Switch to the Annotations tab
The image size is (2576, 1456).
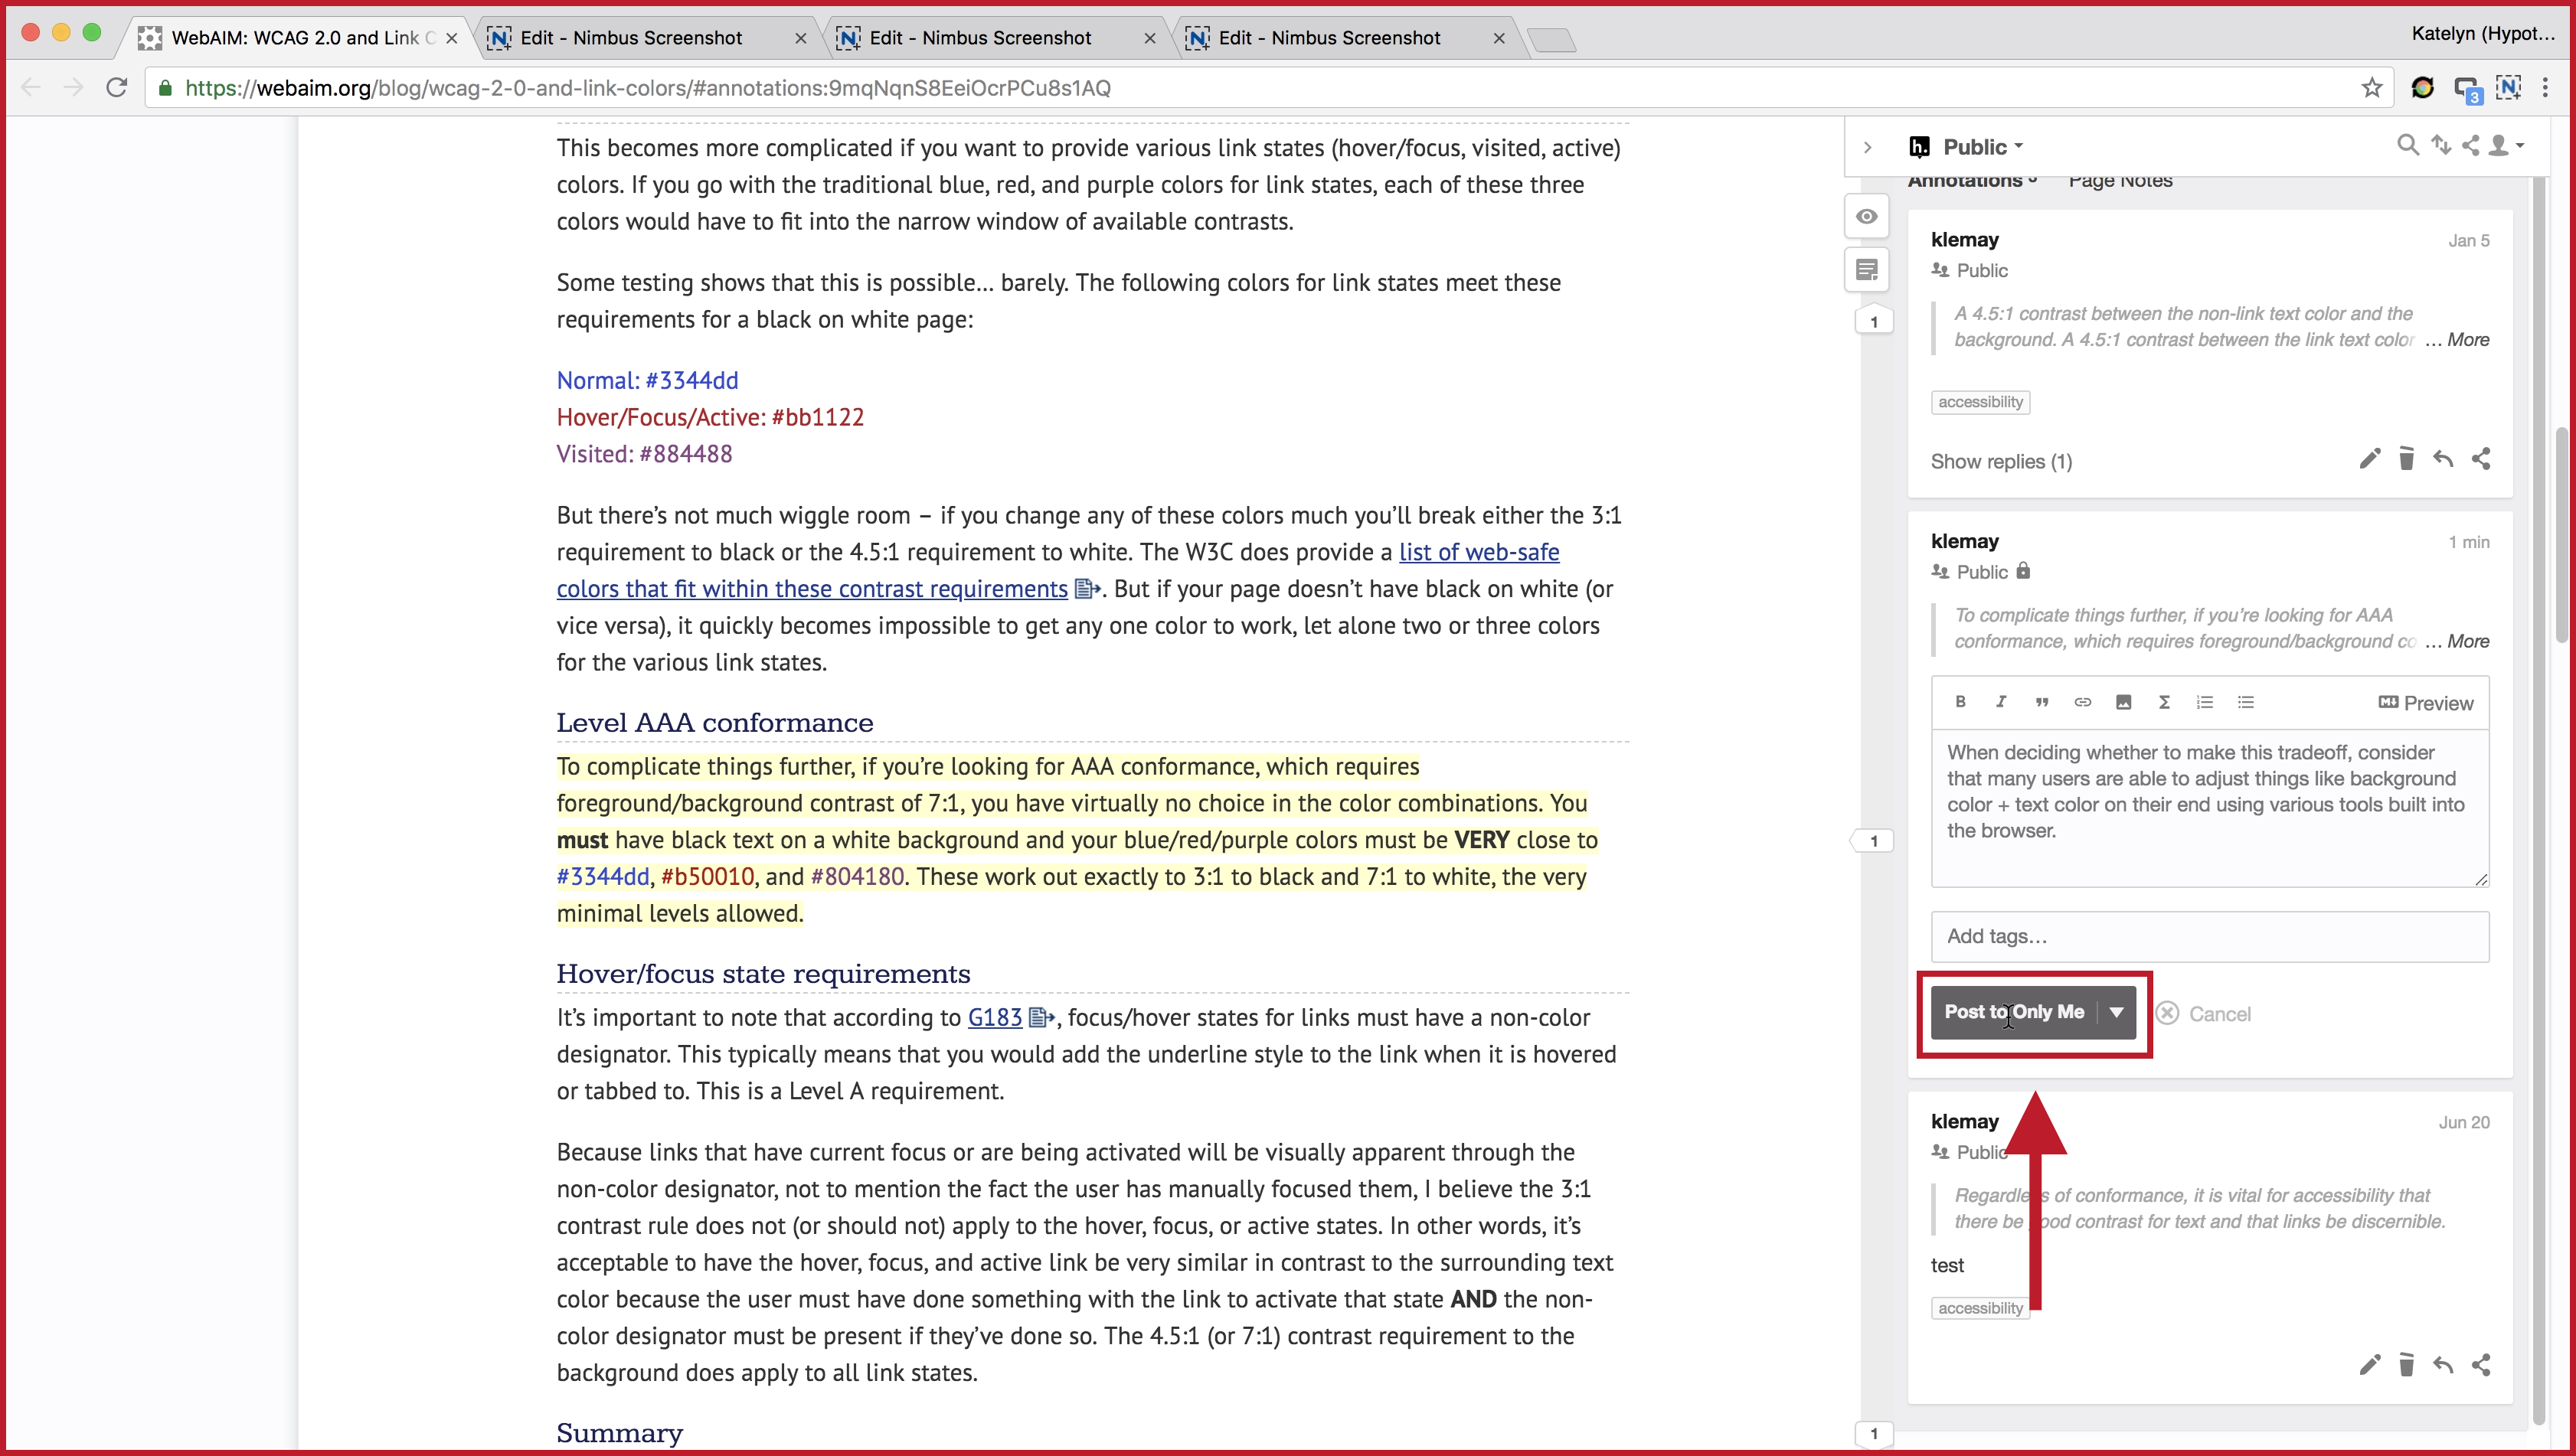click(x=1972, y=181)
